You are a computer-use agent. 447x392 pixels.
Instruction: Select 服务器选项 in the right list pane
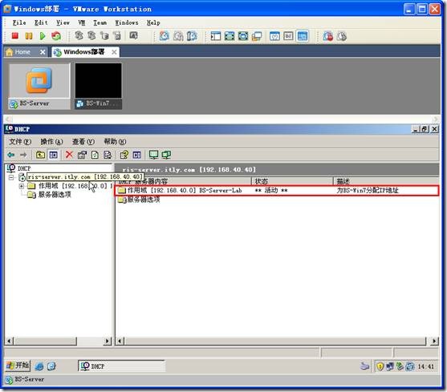coord(144,200)
